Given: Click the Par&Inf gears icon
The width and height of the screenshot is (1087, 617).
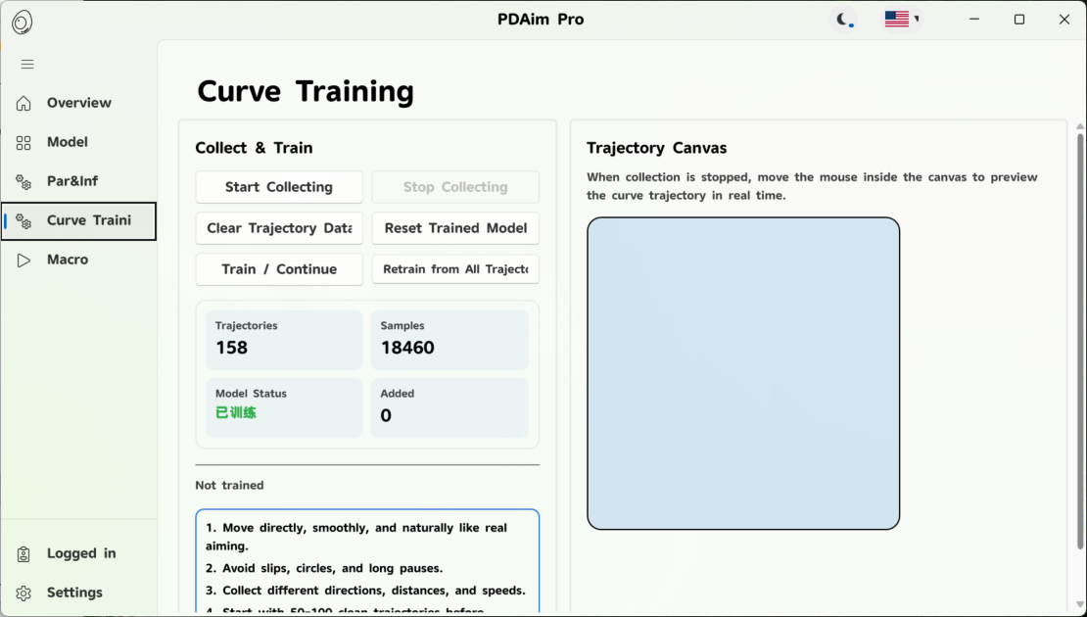Looking at the screenshot, I should (x=24, y=181).
